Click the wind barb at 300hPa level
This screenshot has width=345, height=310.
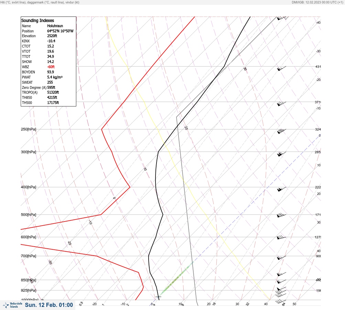[281, 154]
